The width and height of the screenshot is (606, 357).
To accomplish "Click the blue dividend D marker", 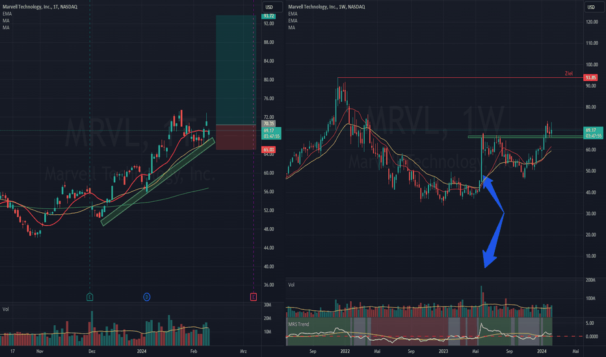I will [x=146, y=297].
